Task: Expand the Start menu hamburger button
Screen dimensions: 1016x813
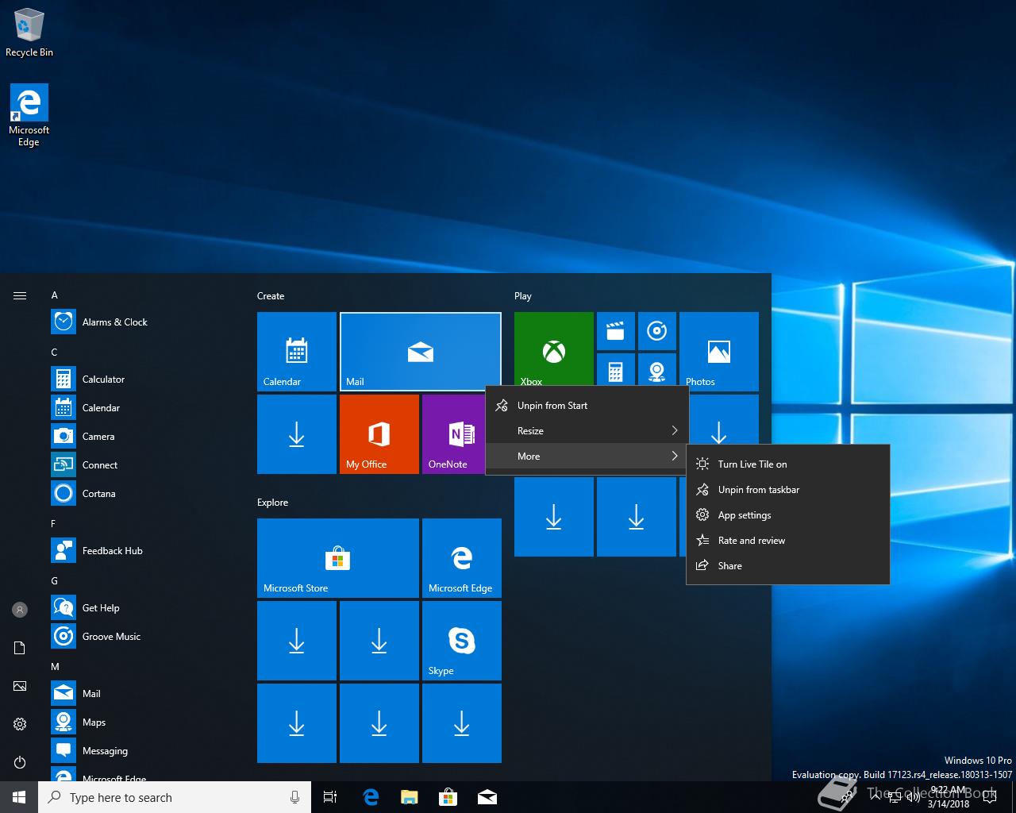Action: [20, 295]
